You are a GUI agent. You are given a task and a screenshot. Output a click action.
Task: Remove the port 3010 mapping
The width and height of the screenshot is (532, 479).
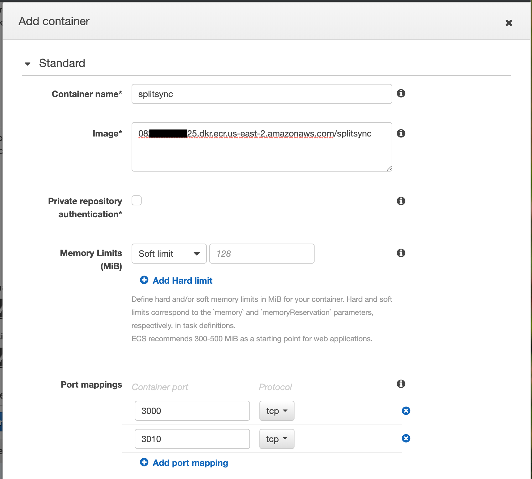tap(406, 438)
